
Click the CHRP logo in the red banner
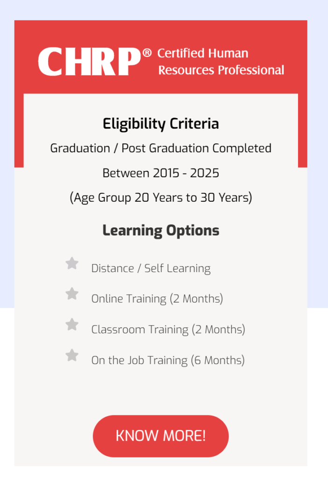click(89, 61)
